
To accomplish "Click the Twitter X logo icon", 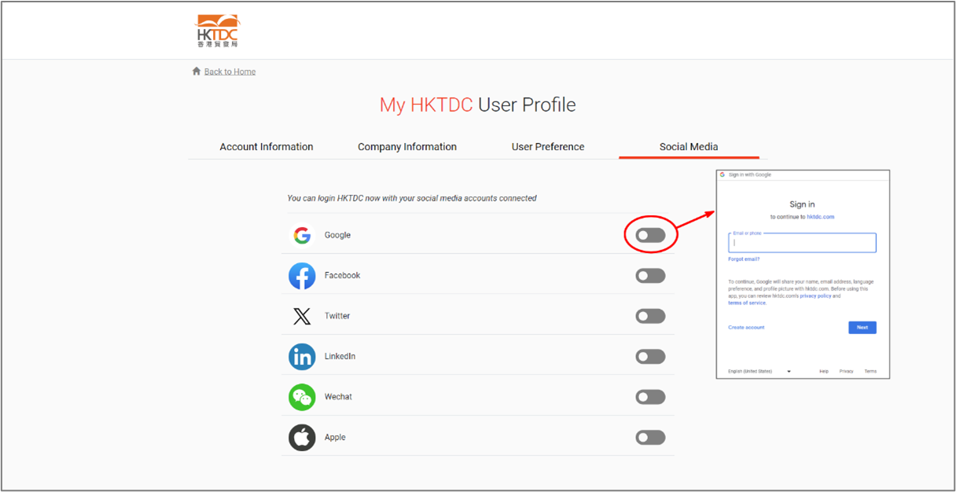I will (302, 316).
